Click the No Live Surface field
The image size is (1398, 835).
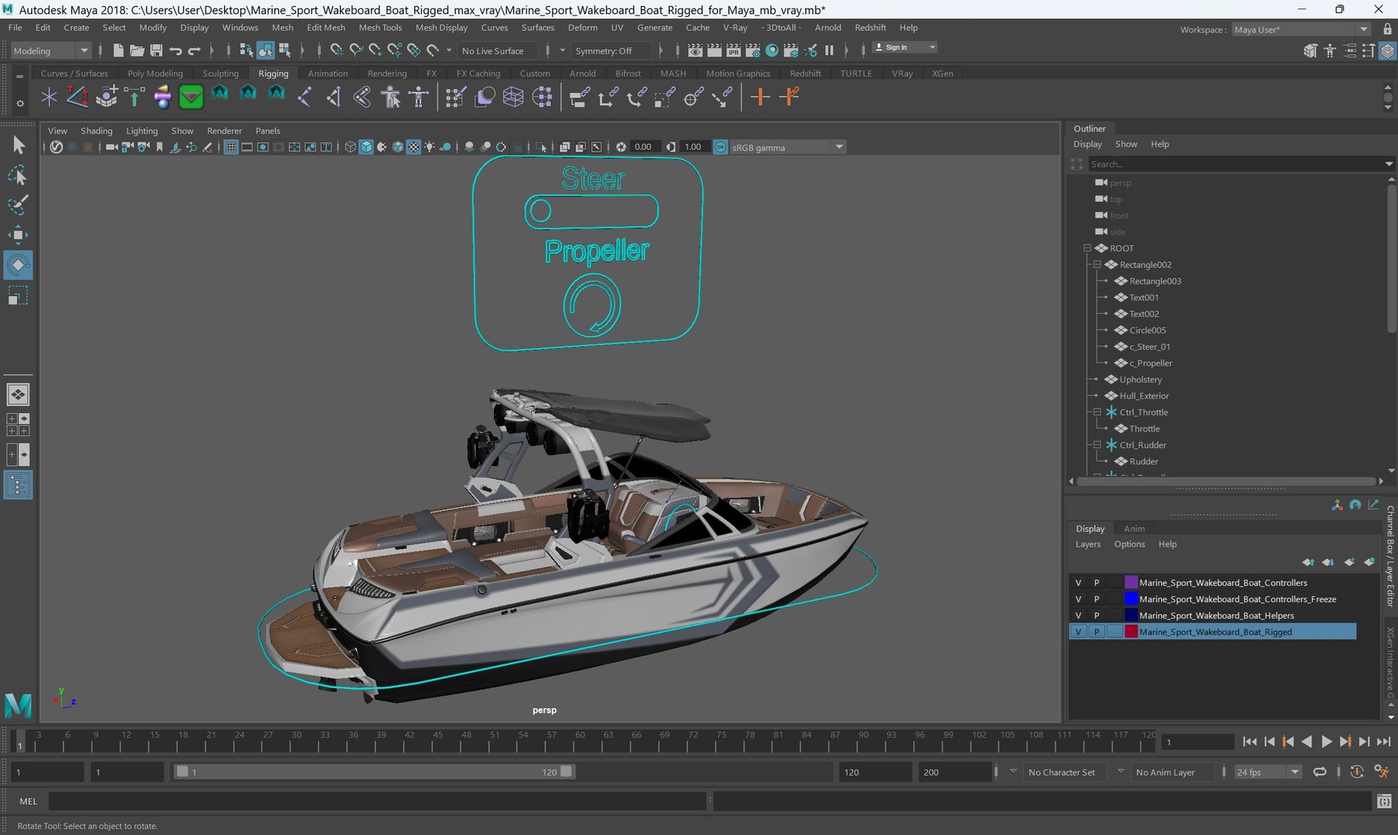[x=498, y=50]
